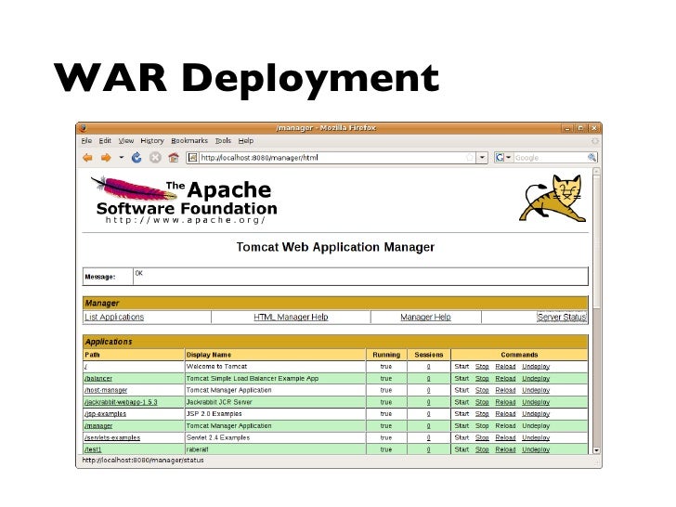The height and width of the screenshot is (507, 676).
Task: Reload the Jackrabbit JCR Server application
Action: (505, 402)
